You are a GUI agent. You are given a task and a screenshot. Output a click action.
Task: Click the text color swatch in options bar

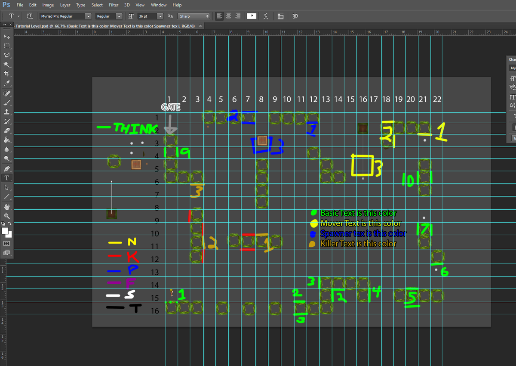[x=252, y=16]
